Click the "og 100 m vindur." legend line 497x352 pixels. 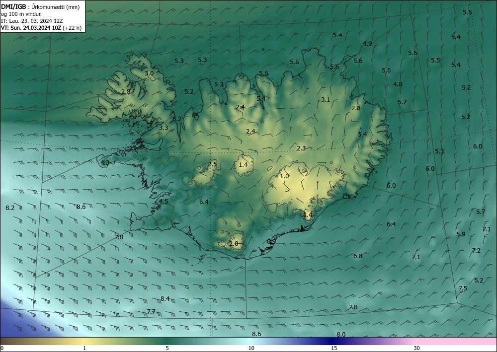pyautogui.click(x=21, y=14)
